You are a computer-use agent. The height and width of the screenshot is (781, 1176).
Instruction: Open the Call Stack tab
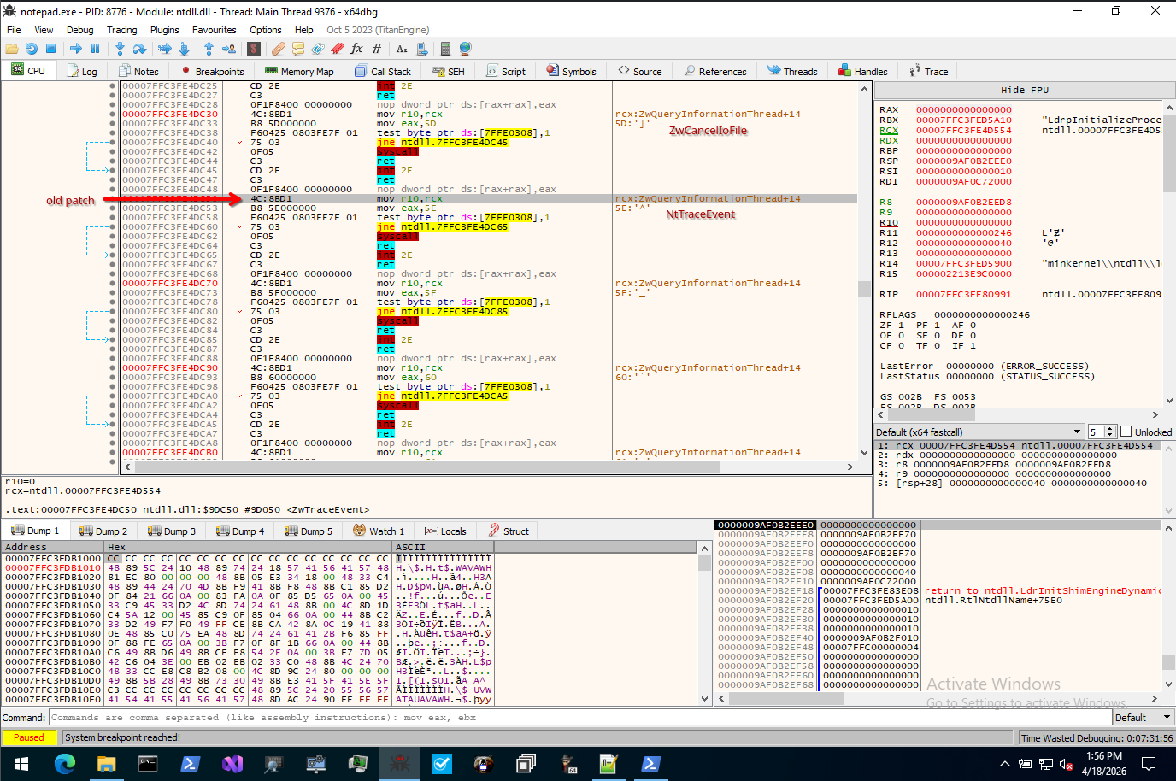[383, 71]
